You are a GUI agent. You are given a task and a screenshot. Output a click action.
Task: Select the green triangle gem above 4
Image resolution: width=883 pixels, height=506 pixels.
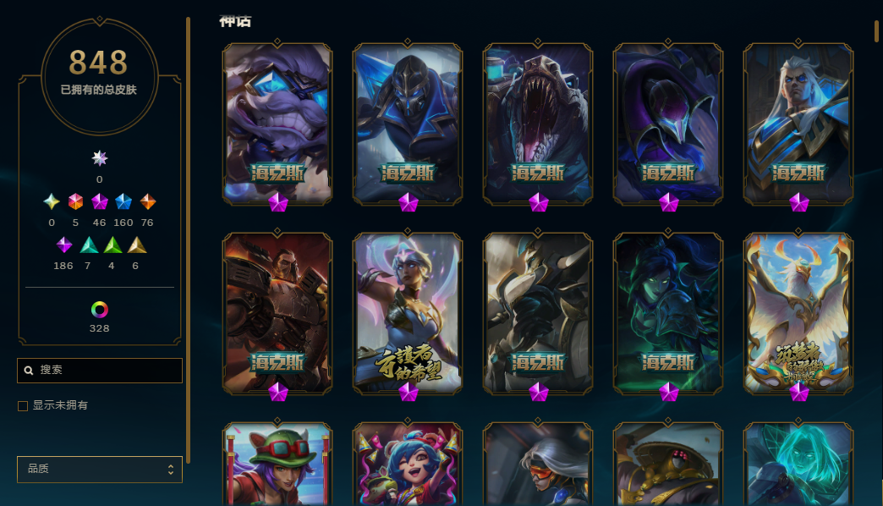point(112,245)
